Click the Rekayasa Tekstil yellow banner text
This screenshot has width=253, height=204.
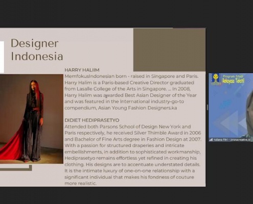pyautogui.click(x=233, y=81)
